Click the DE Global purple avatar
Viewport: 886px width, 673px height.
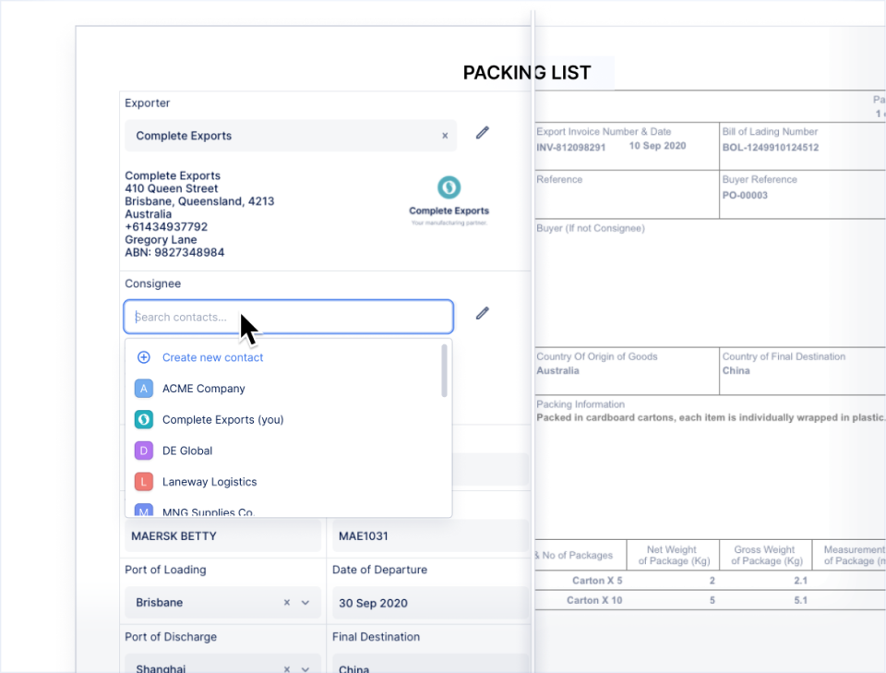pyautogui.click(x=144, y=450)
